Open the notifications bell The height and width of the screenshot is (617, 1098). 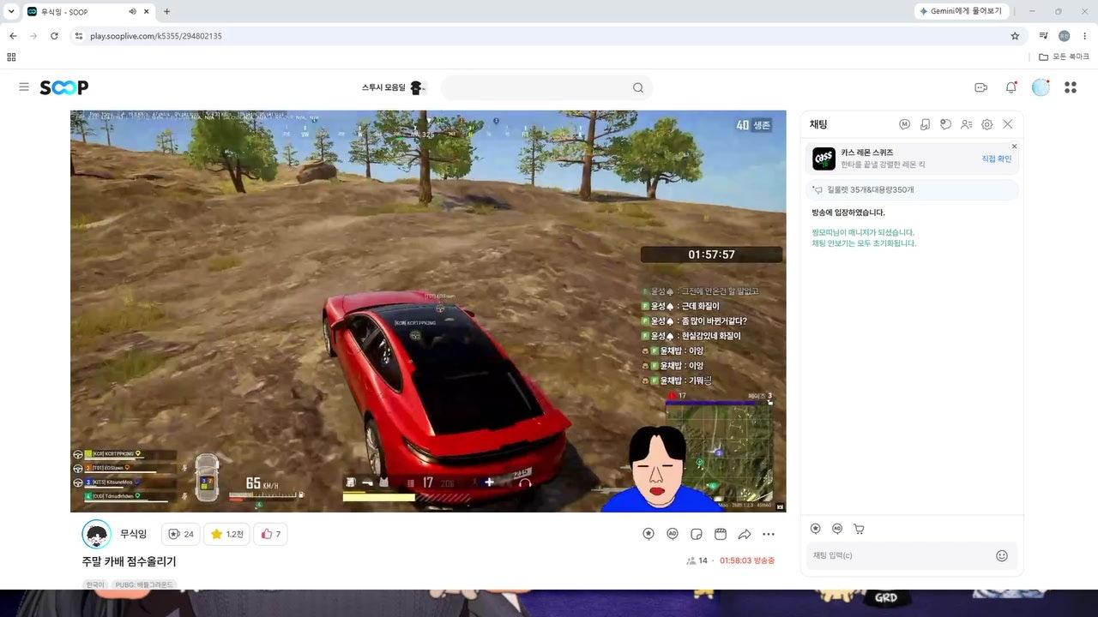coord(1011,87)
